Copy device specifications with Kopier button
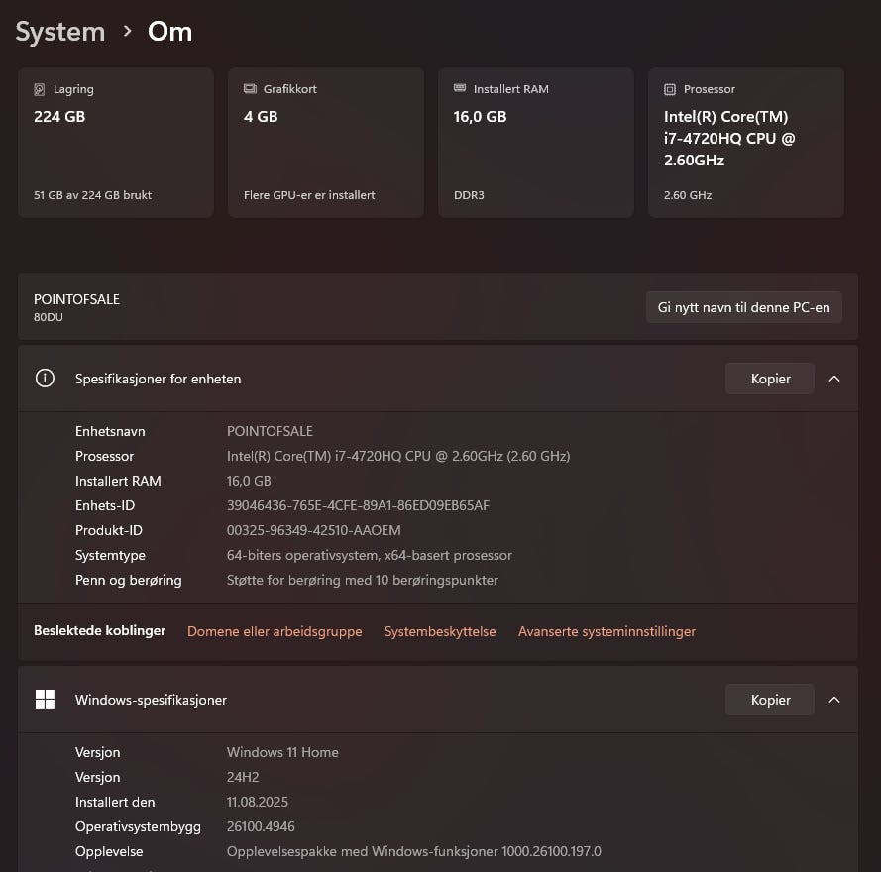 (770, 379)
